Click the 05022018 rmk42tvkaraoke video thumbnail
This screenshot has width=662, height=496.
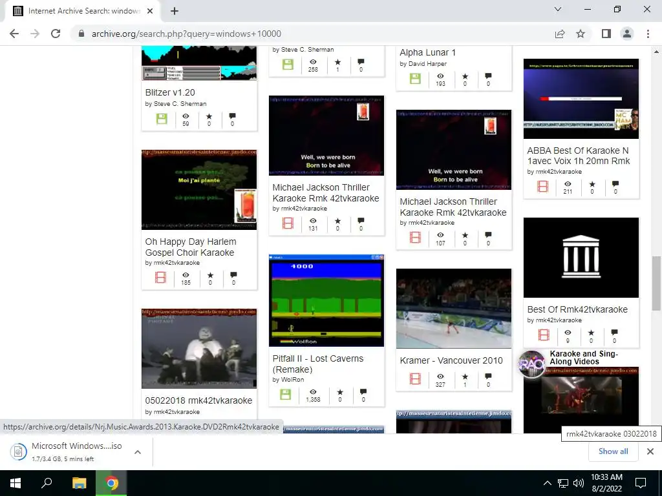(x=199, y=348)
